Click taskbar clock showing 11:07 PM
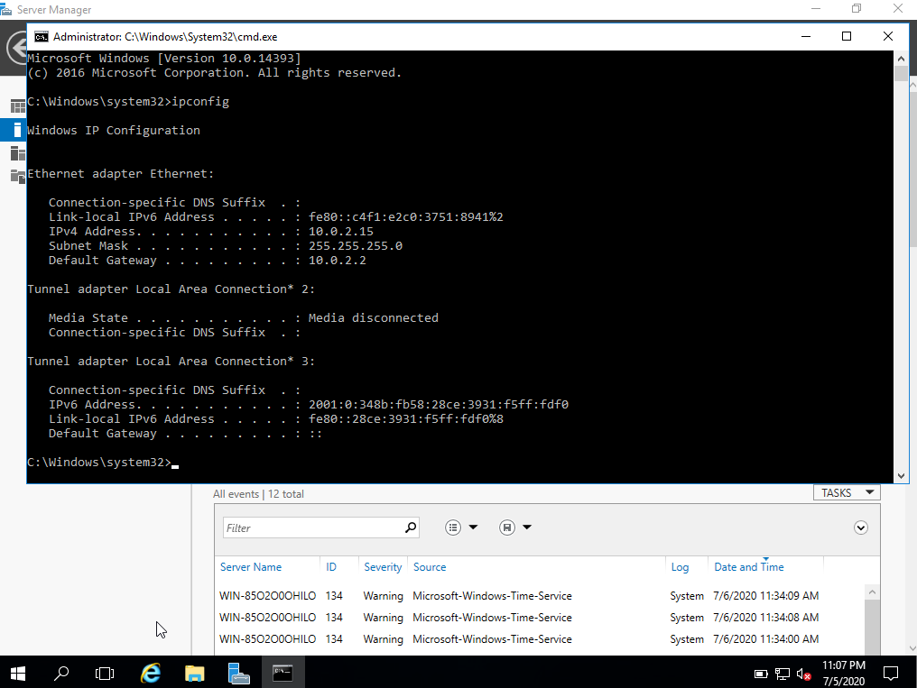Image resolution: width=917 pixels, height=688 pixels. point(843,673)
